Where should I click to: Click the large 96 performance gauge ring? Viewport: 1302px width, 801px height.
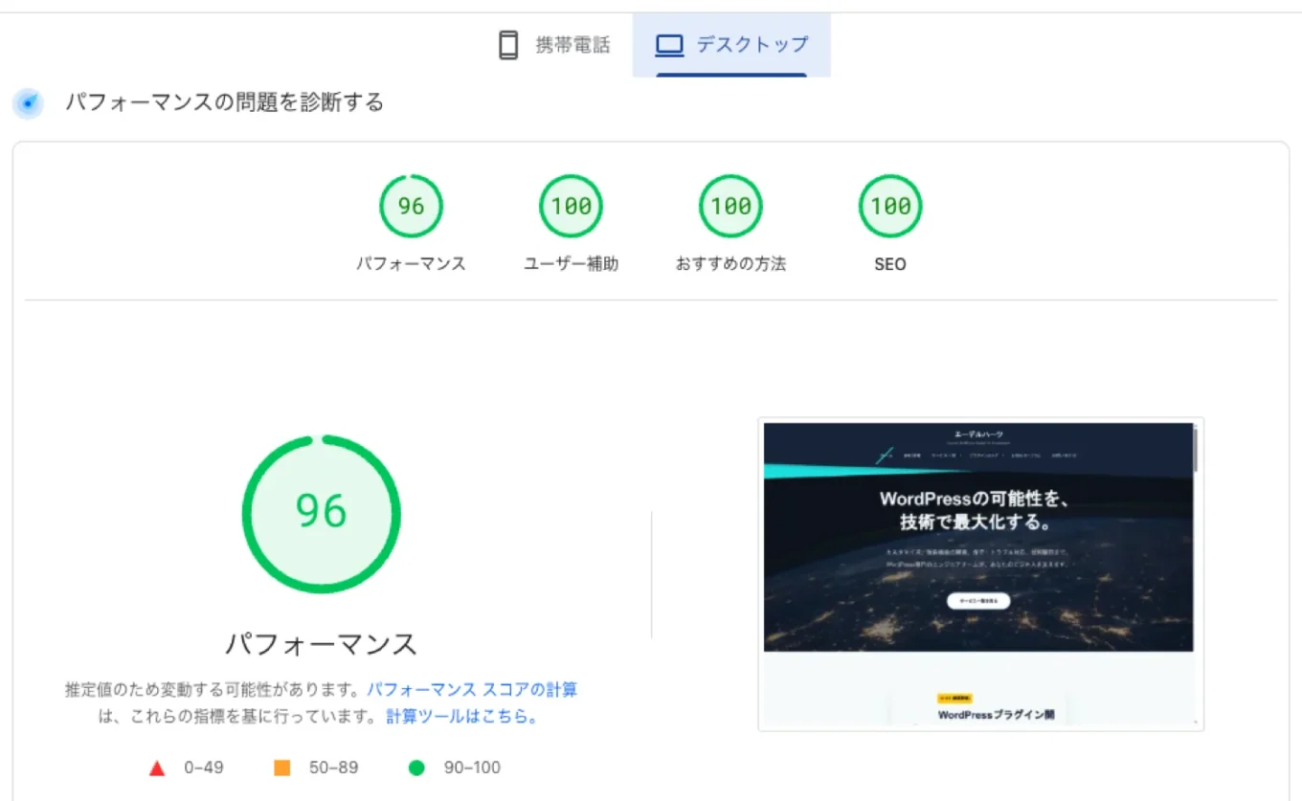coord(321,514)
